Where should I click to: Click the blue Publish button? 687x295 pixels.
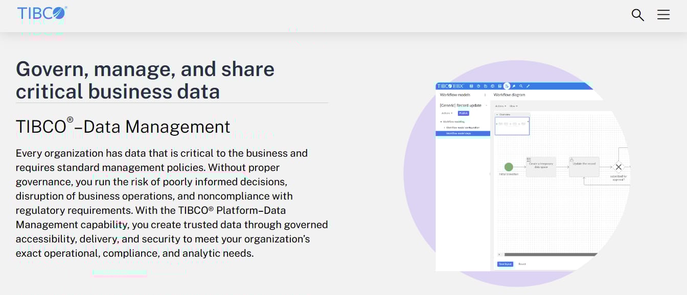tap(464, 113)
